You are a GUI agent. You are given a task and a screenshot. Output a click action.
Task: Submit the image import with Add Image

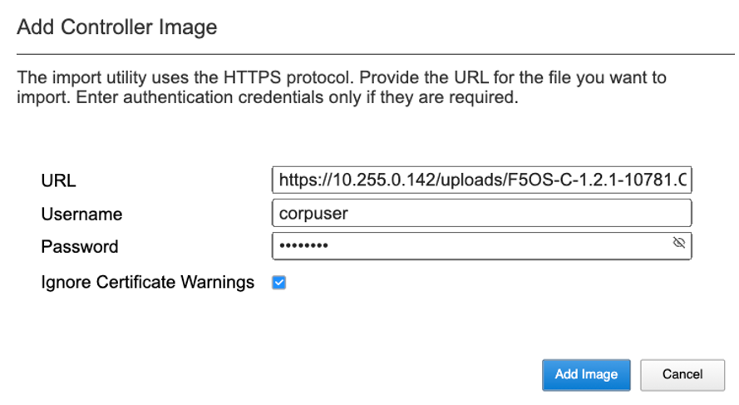pyautogui.click(x=586, y=375)
